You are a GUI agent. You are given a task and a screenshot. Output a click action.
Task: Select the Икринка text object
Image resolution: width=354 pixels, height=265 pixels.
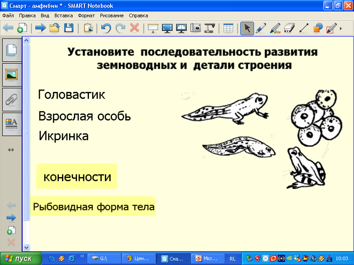click(x=63, y=136)
